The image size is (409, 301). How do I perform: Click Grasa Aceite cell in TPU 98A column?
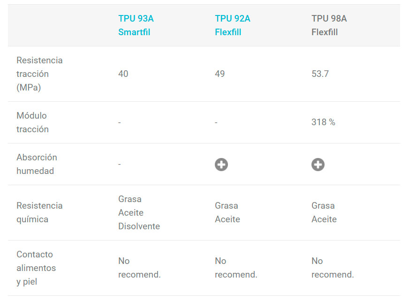[324, 212]
